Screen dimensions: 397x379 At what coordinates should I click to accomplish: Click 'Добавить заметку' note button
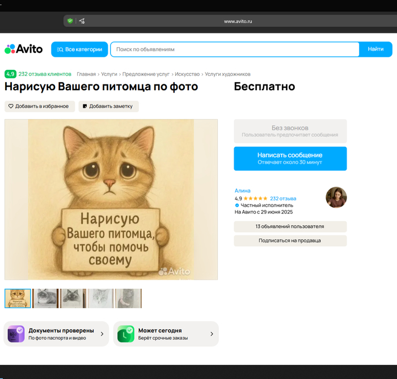(x=108, y=106)
